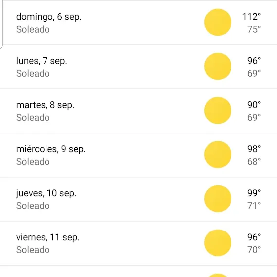The image size is (277, 277).
Task: Tap the sun icon for lunes 7 sep.
Action: pos(218,66)
